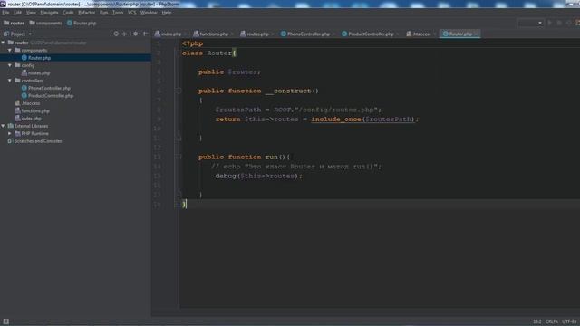Screen dimensions: 580x326
Task: Click the Debug icon in toolbar
Action: (x=559, y=23)
